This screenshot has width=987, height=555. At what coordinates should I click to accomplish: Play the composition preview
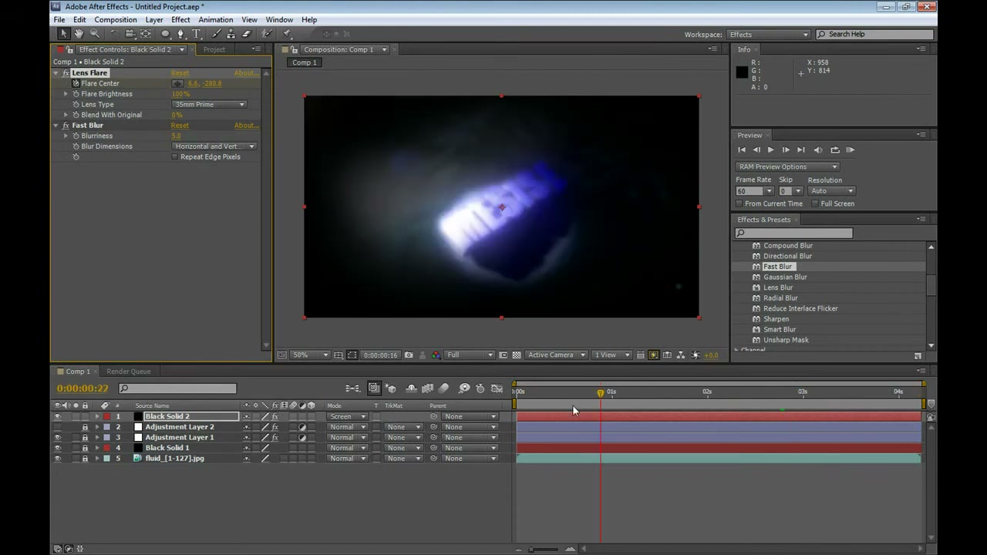pos(770,150)
